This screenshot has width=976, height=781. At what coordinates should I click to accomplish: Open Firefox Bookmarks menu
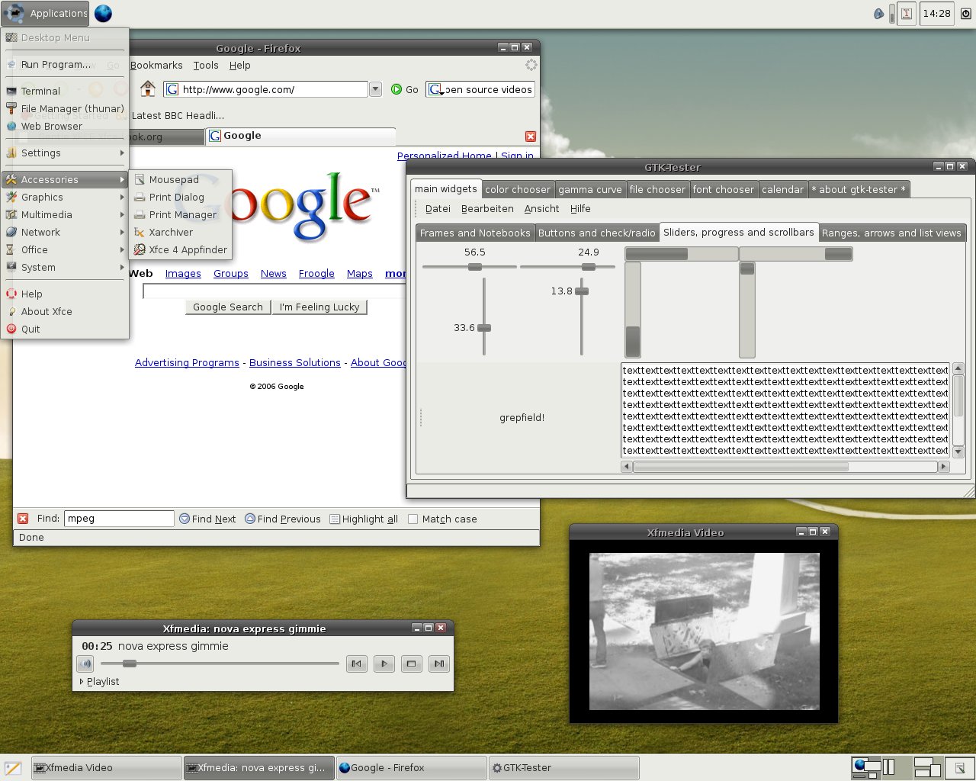coord(156,66)
